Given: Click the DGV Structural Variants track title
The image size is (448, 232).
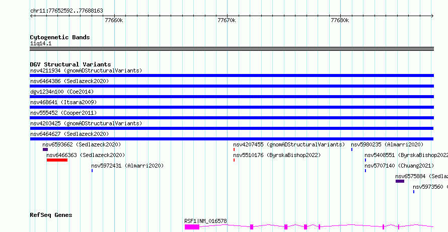Looking at the screenshot, I should 70,64.
